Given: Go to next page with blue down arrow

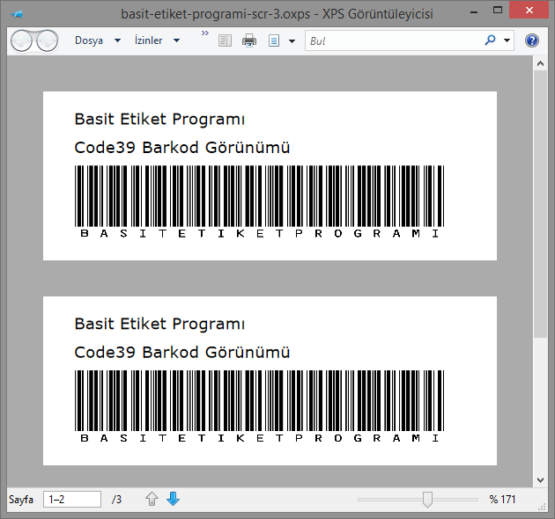Looking at the screenshot, I should coord(173,499).
